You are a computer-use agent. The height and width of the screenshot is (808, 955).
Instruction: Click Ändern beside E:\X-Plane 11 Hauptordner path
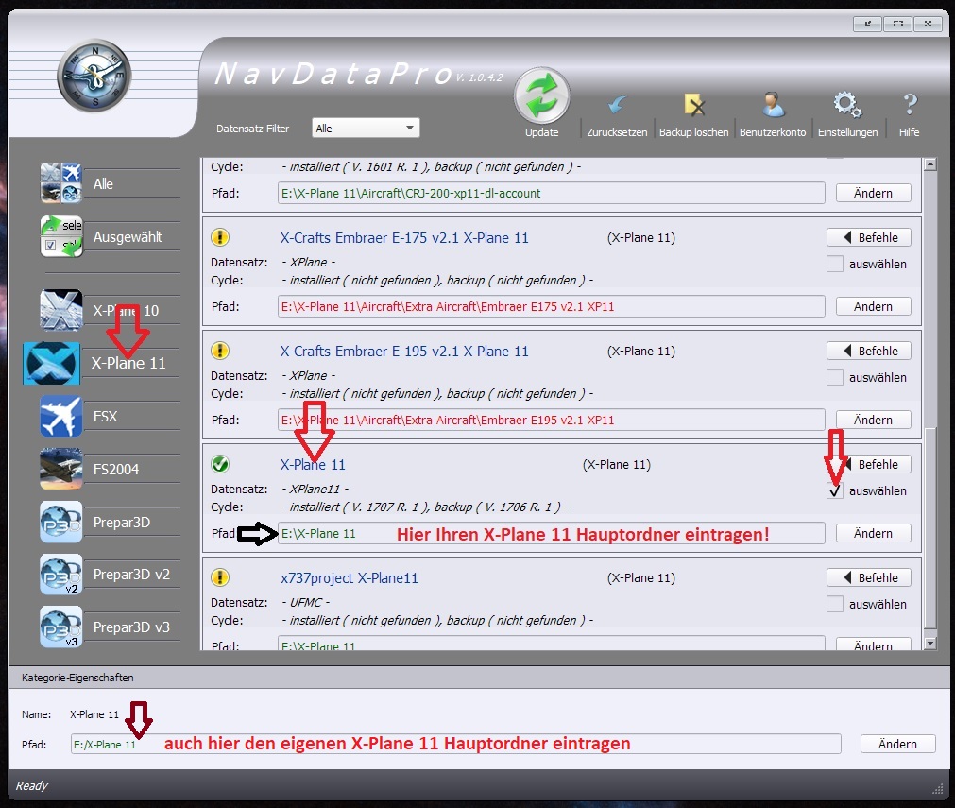[x=874, y=533]
